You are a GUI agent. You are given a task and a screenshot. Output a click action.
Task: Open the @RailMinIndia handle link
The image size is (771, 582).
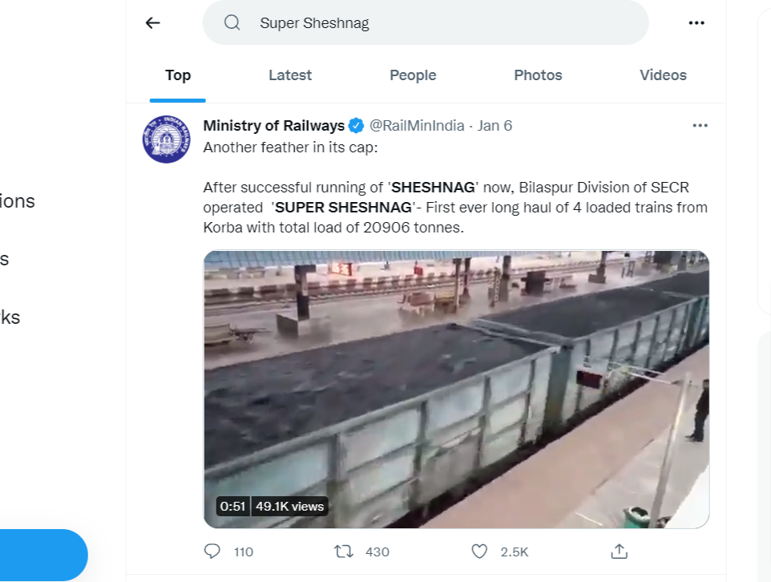coord(417,126)
